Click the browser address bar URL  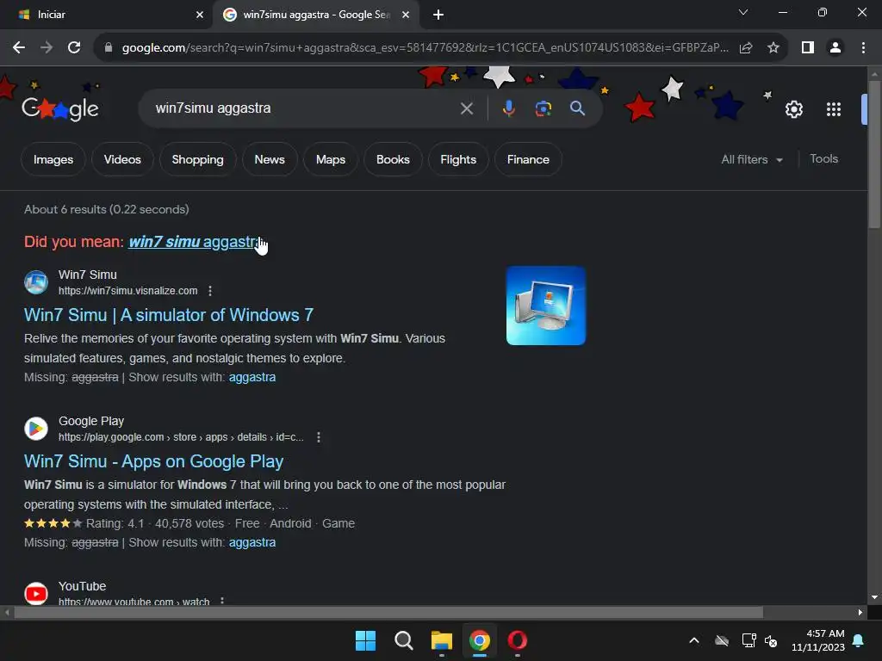pyautogui.click(x=425, y=48)
